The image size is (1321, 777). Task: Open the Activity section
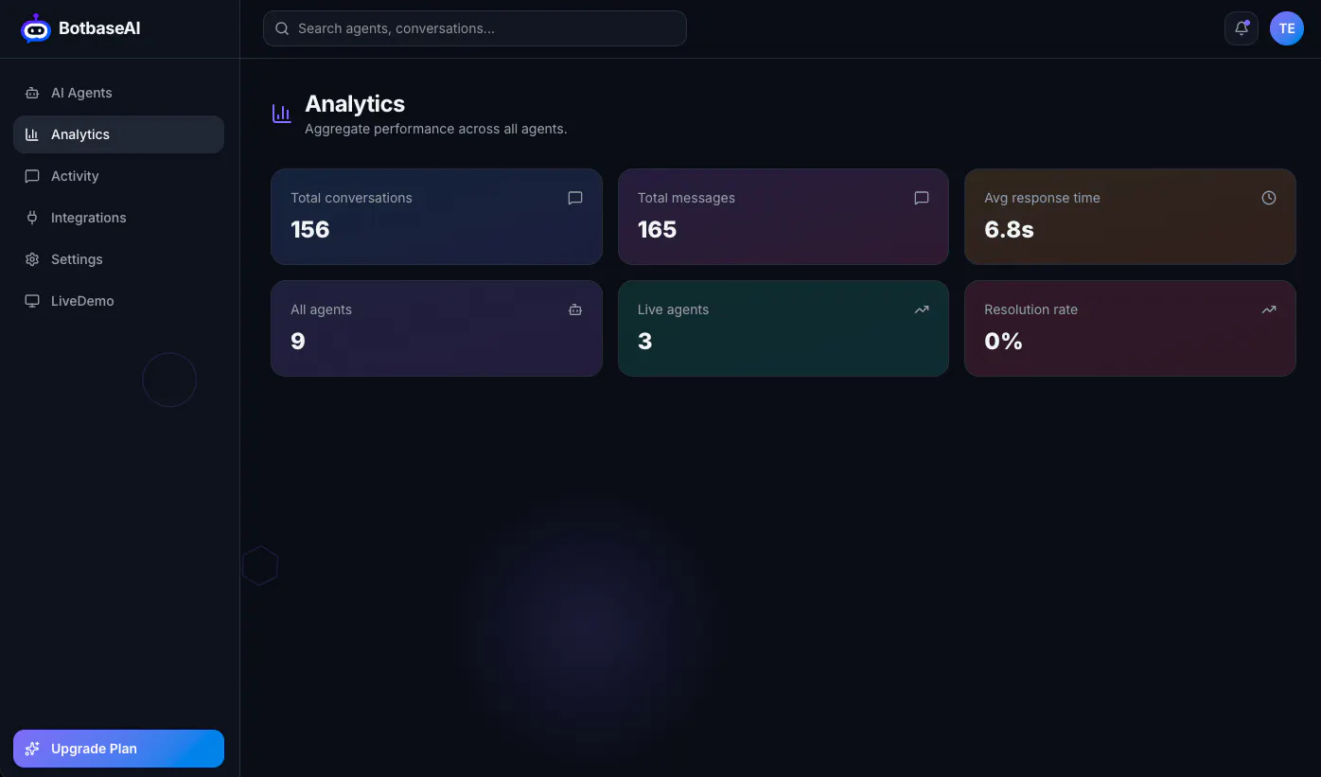pos(118,176)
